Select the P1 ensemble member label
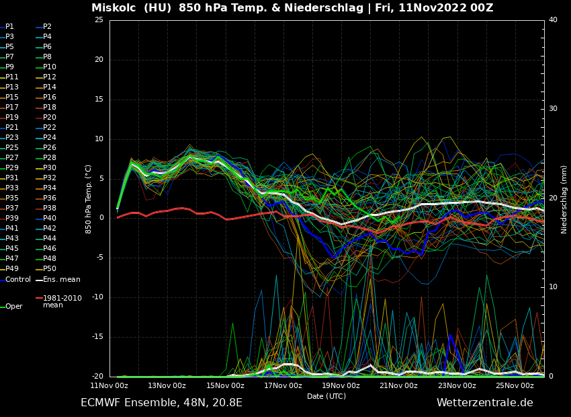Viewport: 571px width, 417px height. (x=9, y=27)
